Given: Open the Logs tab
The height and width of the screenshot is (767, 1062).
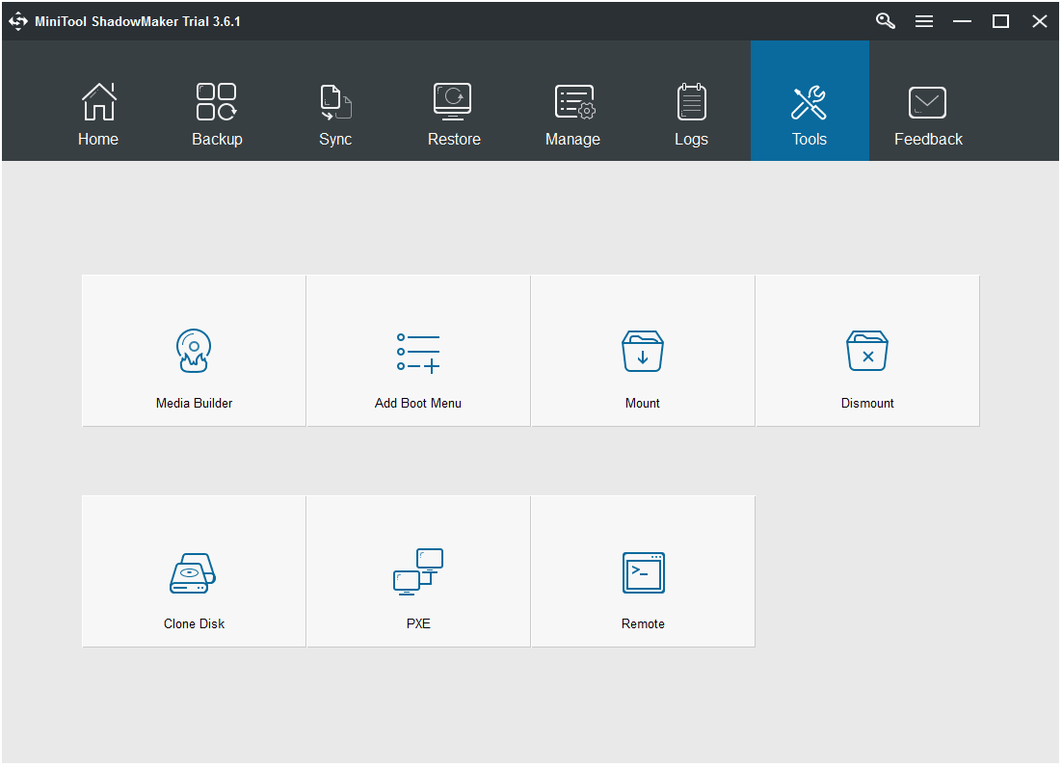Looking at the screenshot, I should tap(691, 114).
